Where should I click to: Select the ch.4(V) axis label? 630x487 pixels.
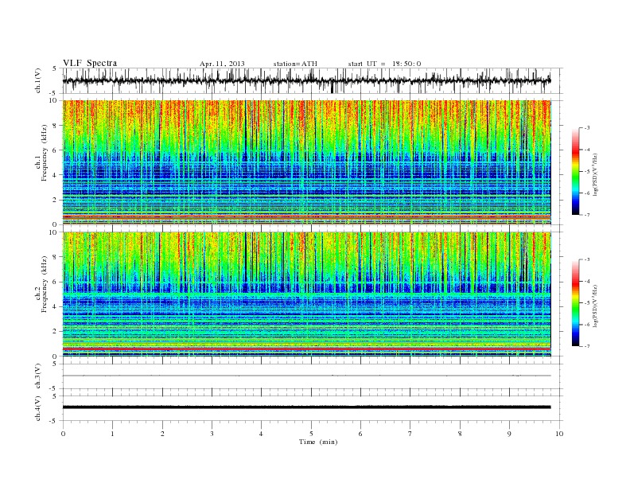[x=38, y=408]
